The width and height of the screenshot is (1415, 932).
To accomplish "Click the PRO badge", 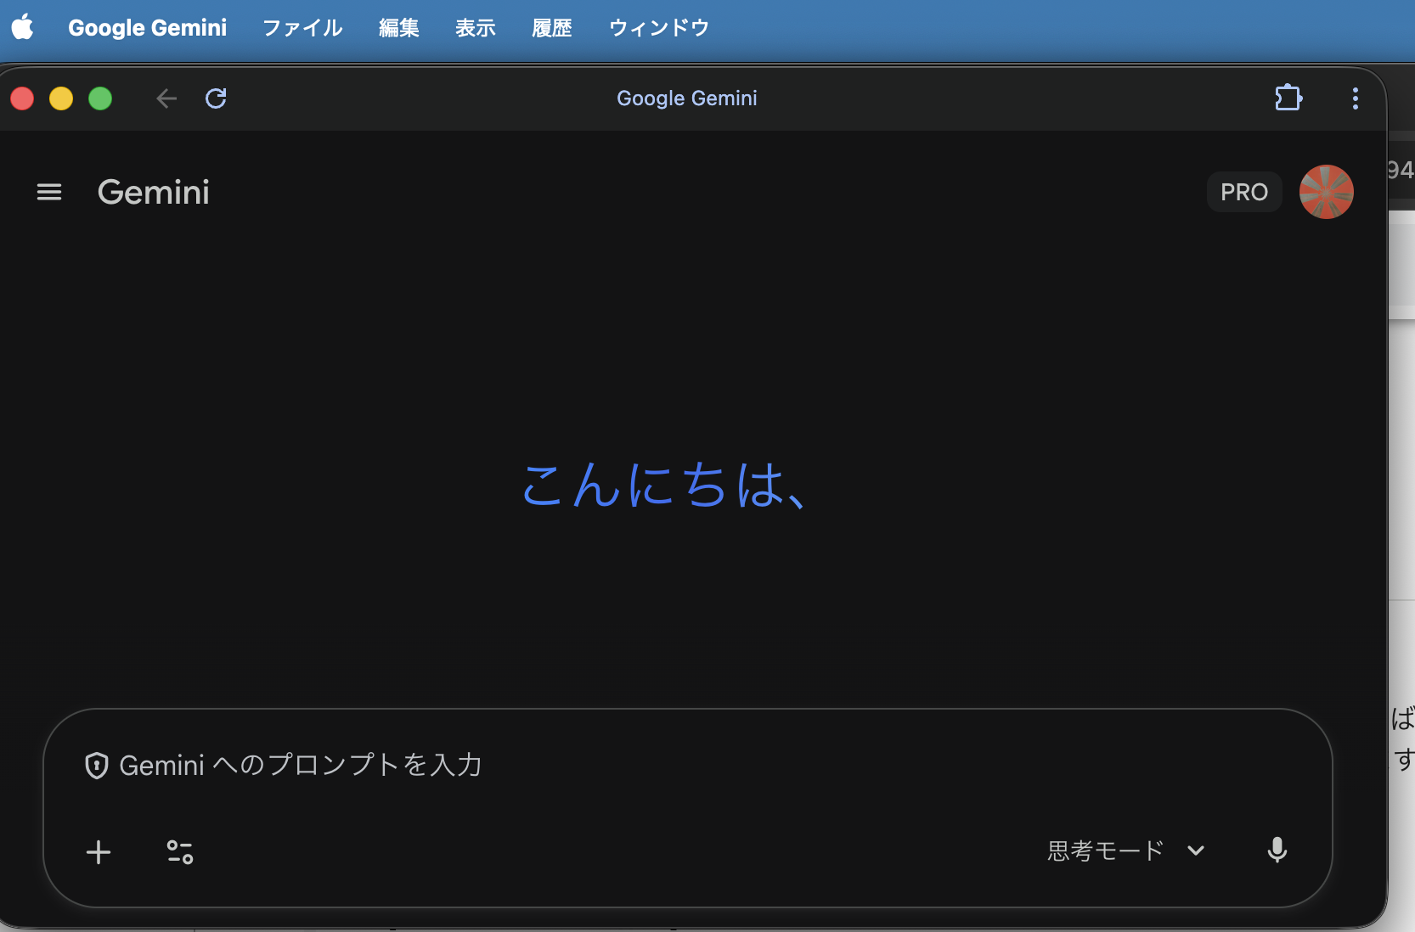I will 1243,192.
